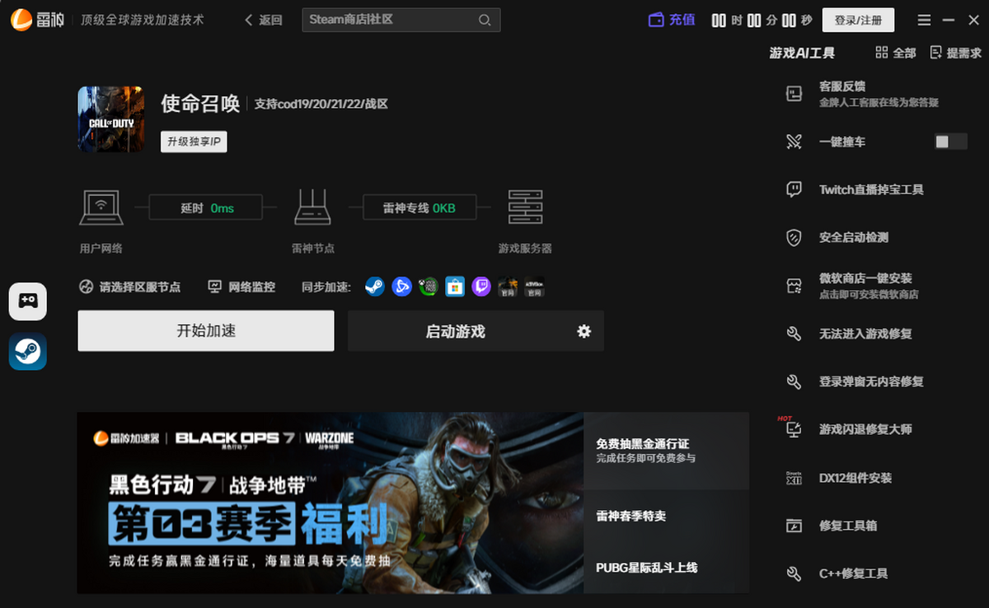Open Twitch直播掉宝工具 tool

(x=870, y=189)
